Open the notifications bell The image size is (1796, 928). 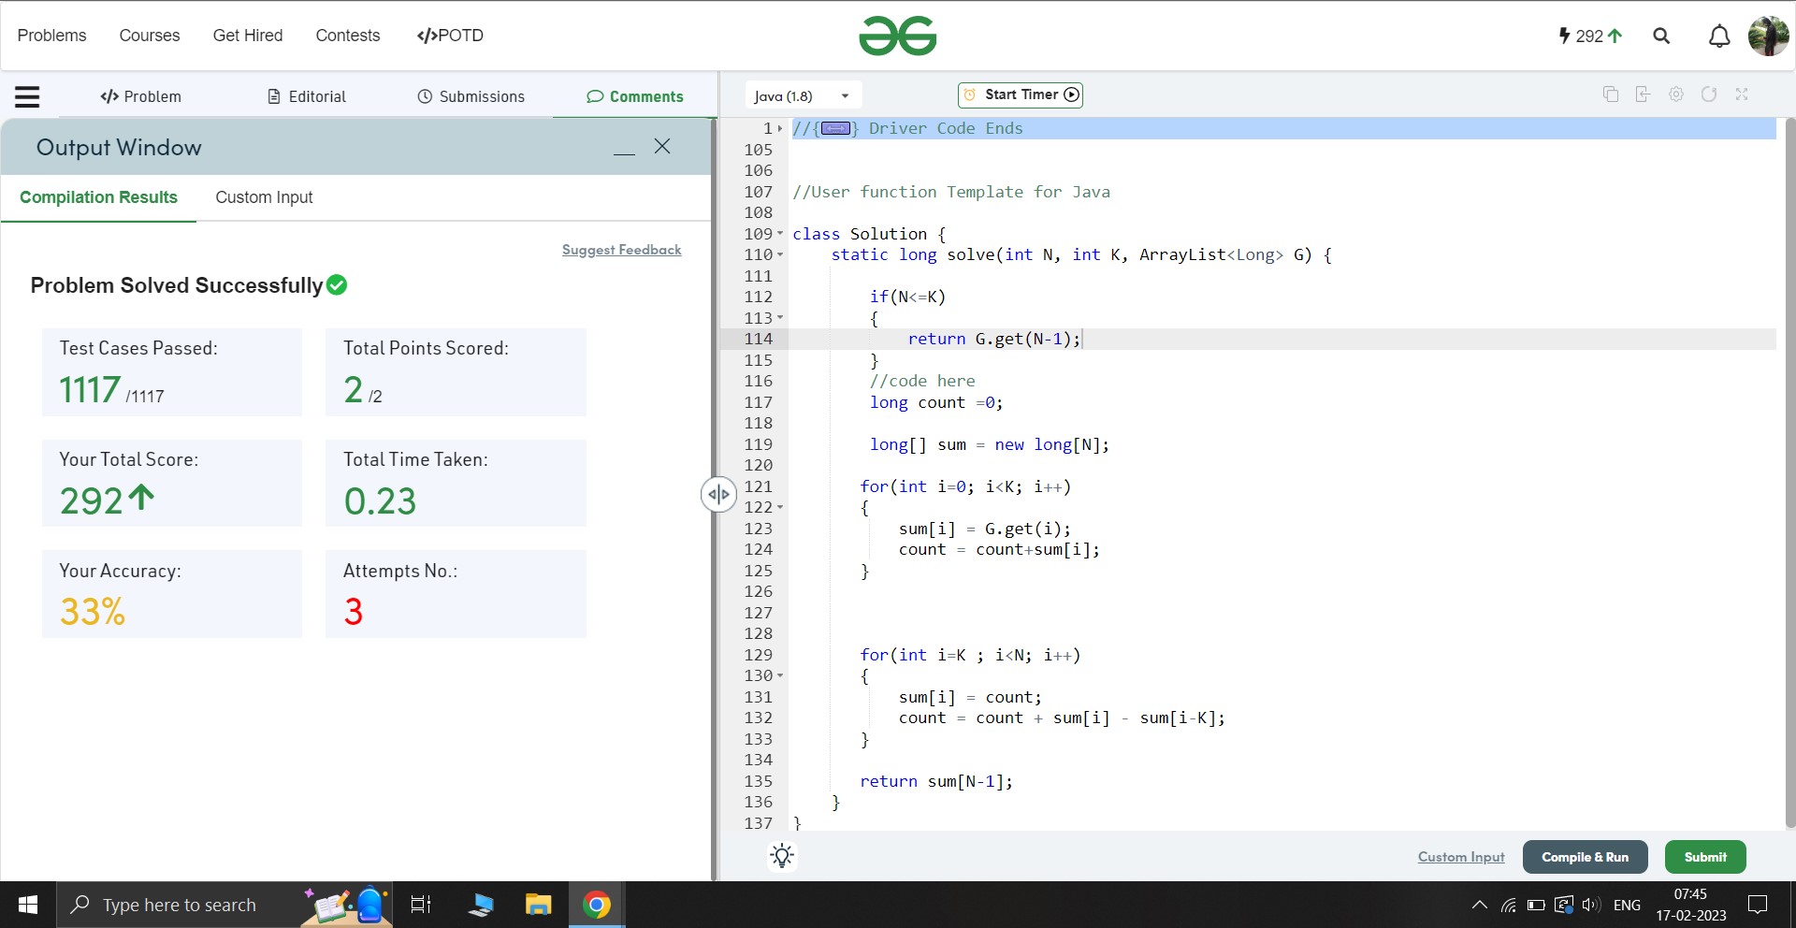point(1719,36)
